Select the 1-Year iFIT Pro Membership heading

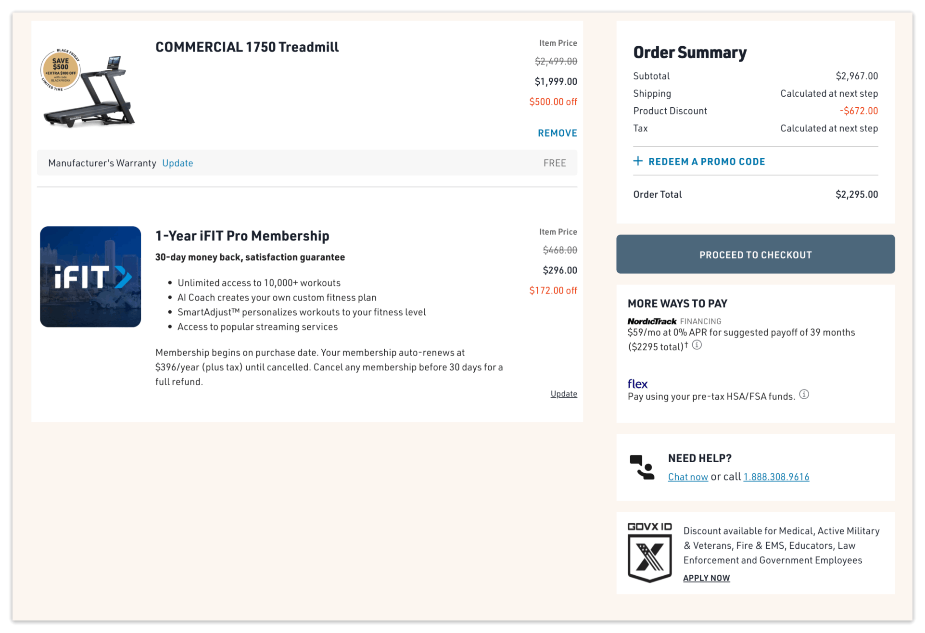[x=242, y=235]
